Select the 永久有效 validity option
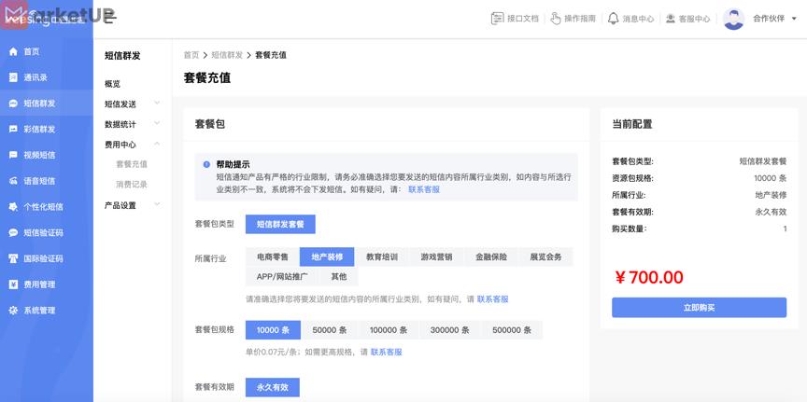 (x=272, y=388)
